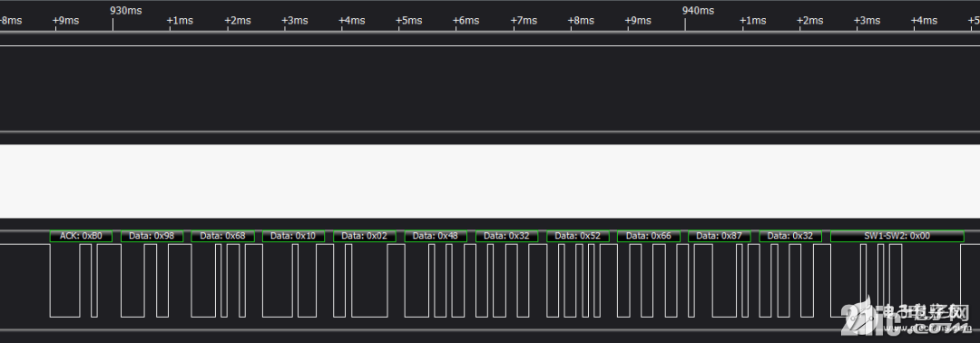The image size is (980, 343).
Task: Select the Data: 0x68 decoded byte
Action: tap(222, 236)
